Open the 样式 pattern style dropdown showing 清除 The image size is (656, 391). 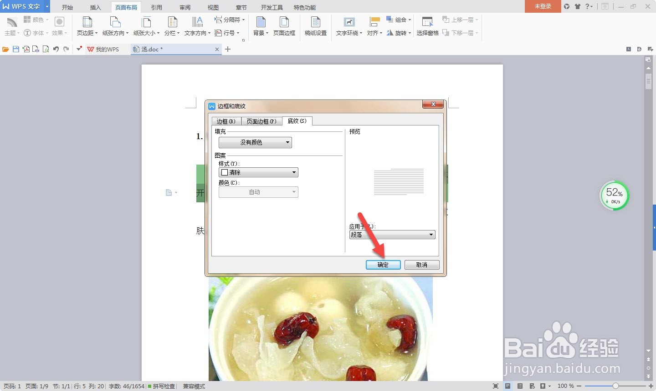click(x=258, y=172)
